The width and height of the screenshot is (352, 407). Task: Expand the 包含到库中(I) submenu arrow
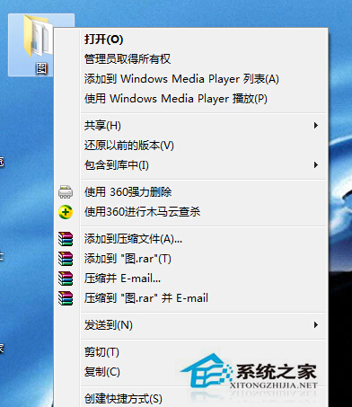(x=315, y=165)
